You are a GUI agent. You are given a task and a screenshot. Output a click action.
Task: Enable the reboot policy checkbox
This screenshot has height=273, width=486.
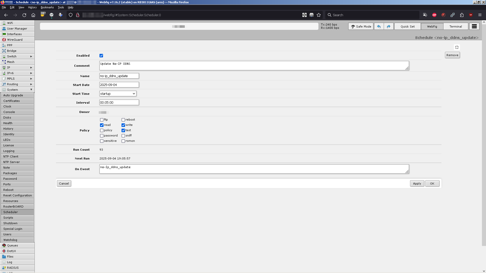(x=123, y=119)
